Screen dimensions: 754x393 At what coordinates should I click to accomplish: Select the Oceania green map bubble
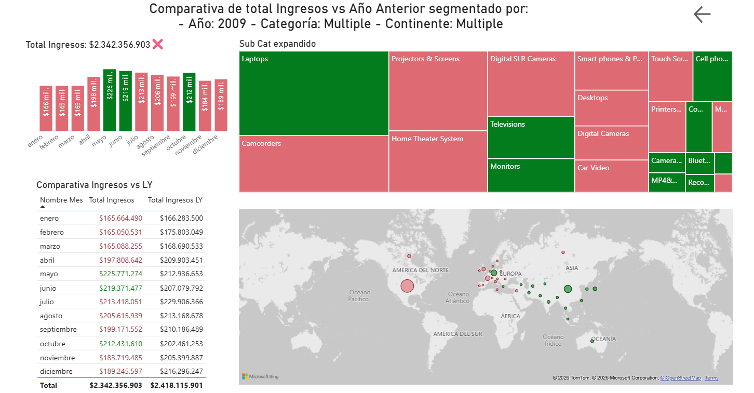pos(592,341)
